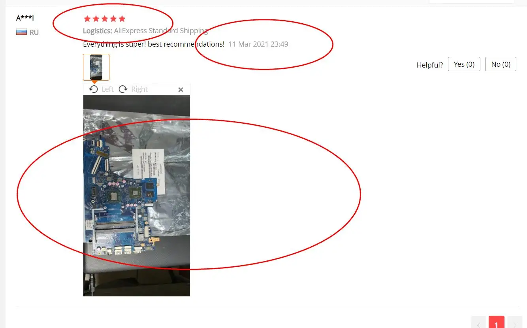Click the review date 11 Mar 2021 23:49
This screenshot has width=527, height=328.
(x=258, y=44)
